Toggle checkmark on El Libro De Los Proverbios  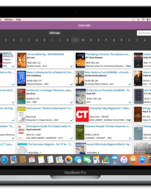pyautogui.click(x=130, y=102)
